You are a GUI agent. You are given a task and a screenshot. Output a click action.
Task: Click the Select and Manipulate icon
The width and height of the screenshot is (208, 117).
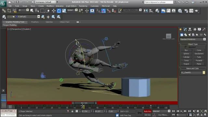tap(87, 11)
